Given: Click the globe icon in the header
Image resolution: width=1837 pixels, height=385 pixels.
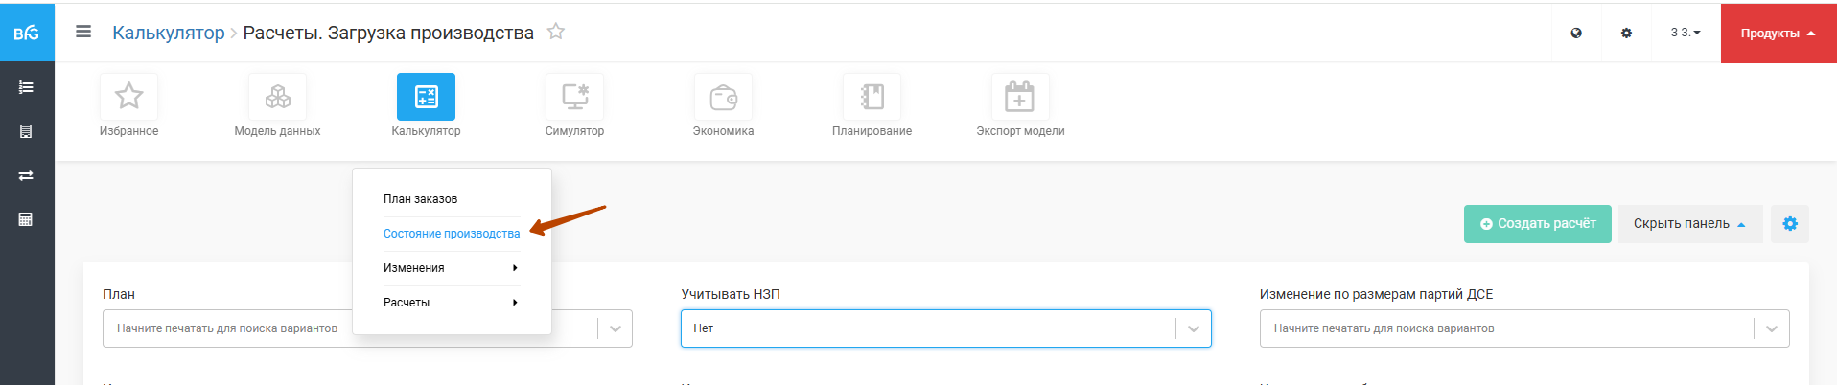Looking at the screenshot, I should pyautogui.click(x=1576, y=33).
